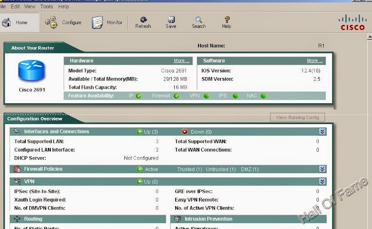372x229 pixels.
Task: Click the Firewall feature availability indicator
Action: pos(176,96)
